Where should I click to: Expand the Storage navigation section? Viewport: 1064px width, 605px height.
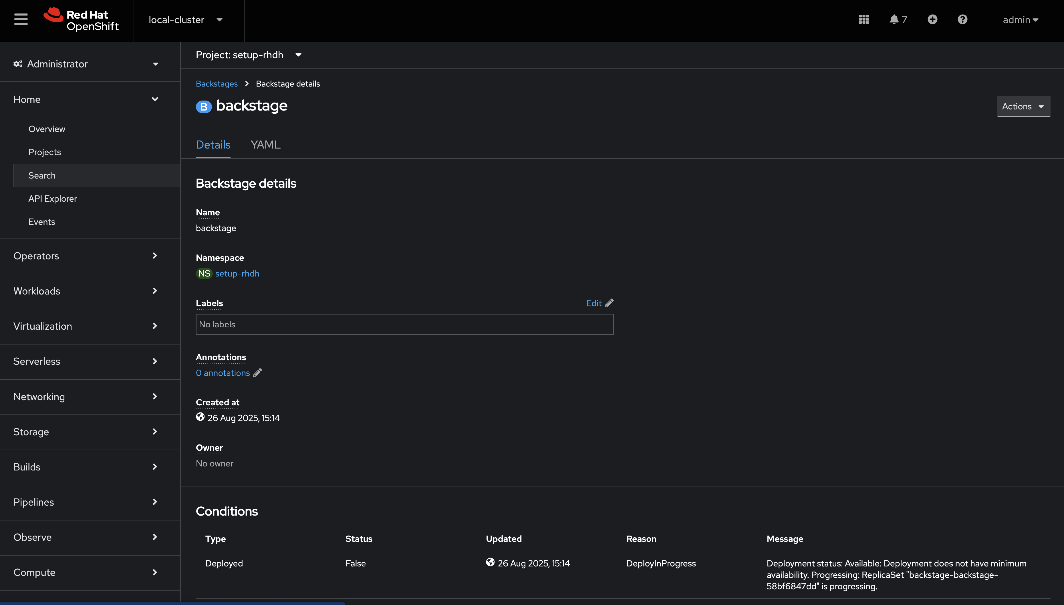point(90,432)
